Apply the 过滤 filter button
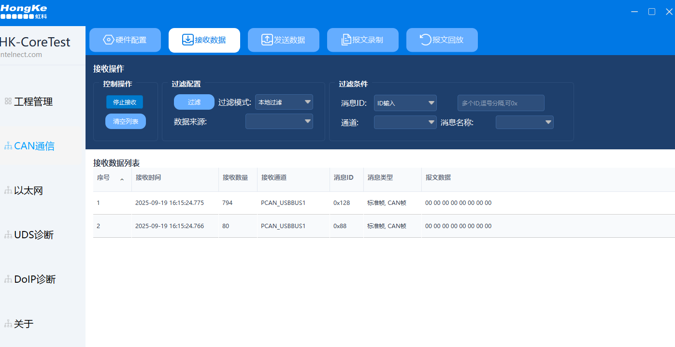 194,102
